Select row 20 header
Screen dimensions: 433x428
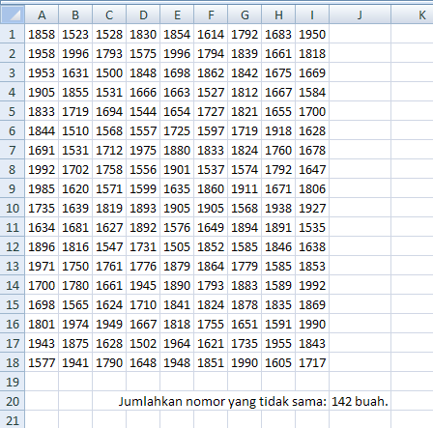click(x=13, y=401)
